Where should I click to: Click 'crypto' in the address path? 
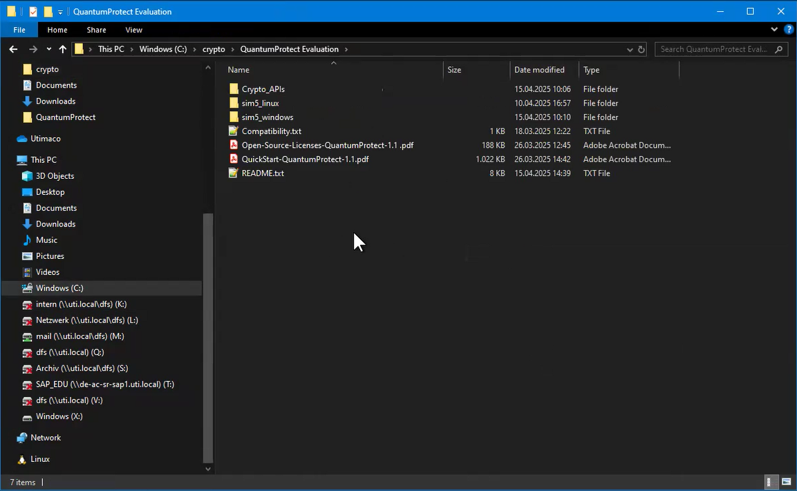point(214,49)
